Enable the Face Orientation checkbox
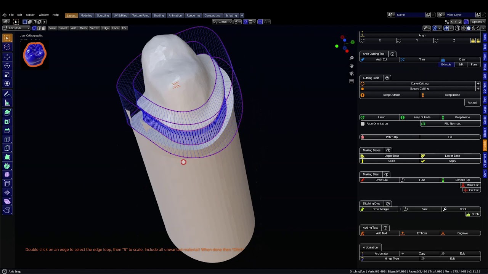488x274 pixels. point(363,124)
